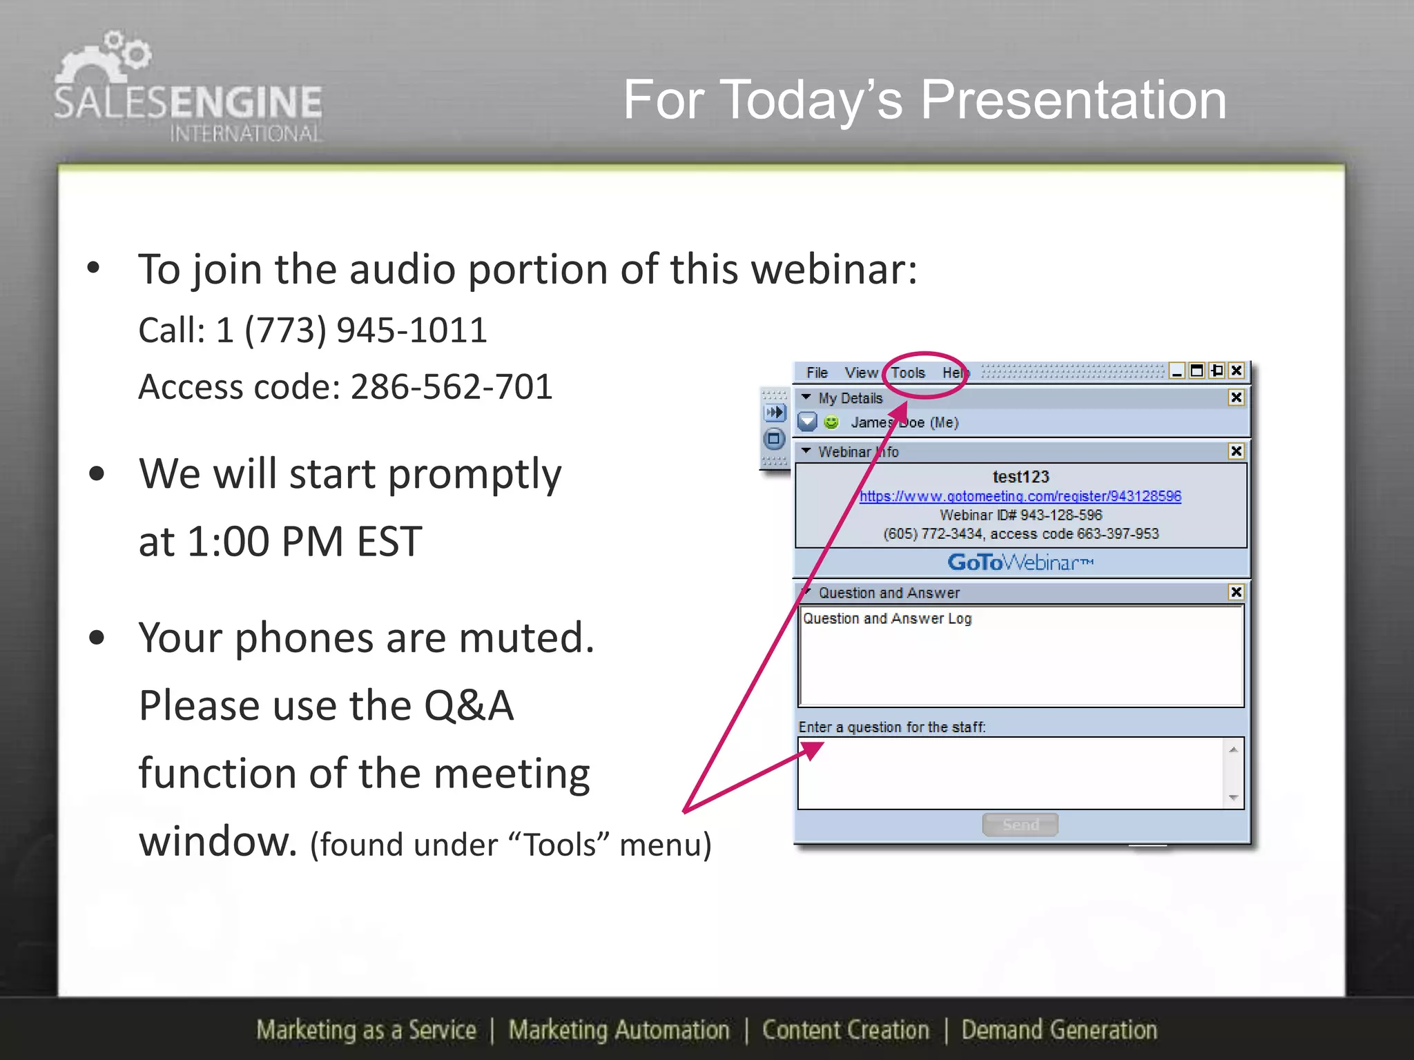Open the dropdown beside James Doe
Screen dimensions: 1414x1060
tap(807, 422)
